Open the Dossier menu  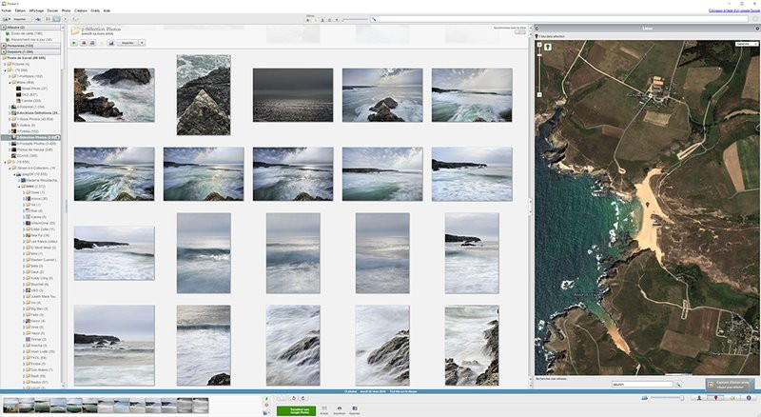52,10
